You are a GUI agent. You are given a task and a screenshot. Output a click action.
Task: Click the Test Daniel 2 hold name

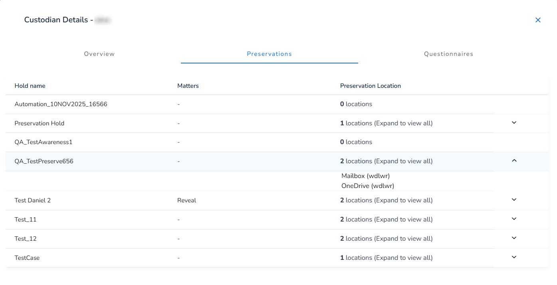coord(32,200)
